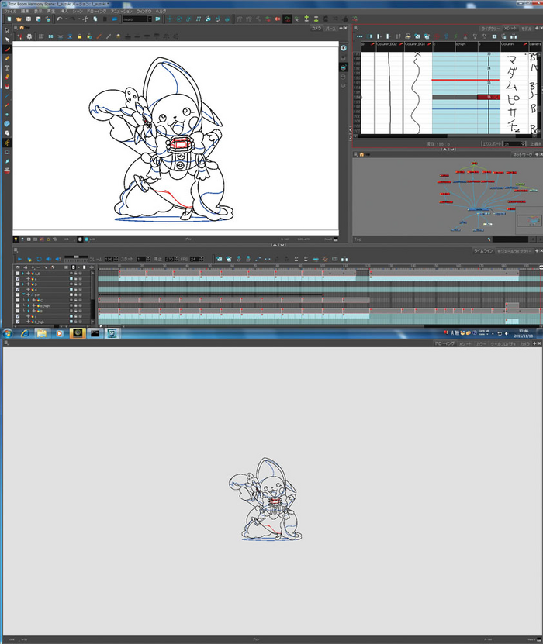Screen dimensions: 543x644
Task: Open the ファイル menu
Action: (x=10, y=11)
